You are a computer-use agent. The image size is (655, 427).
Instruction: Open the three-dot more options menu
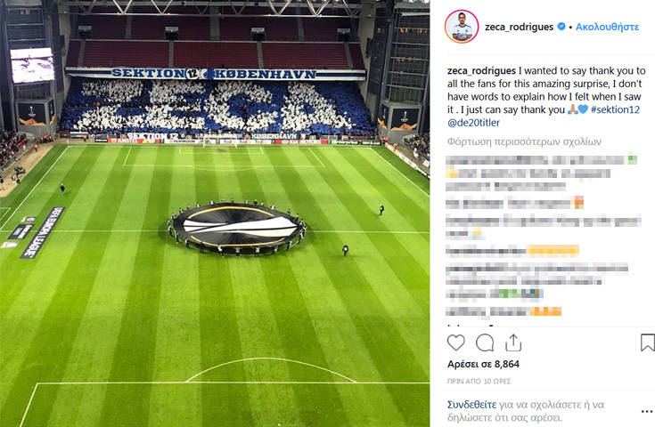(x=647, y=412)
